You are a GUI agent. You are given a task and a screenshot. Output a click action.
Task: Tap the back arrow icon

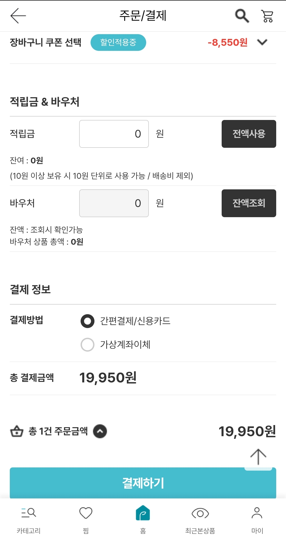[x=18, y=16]
